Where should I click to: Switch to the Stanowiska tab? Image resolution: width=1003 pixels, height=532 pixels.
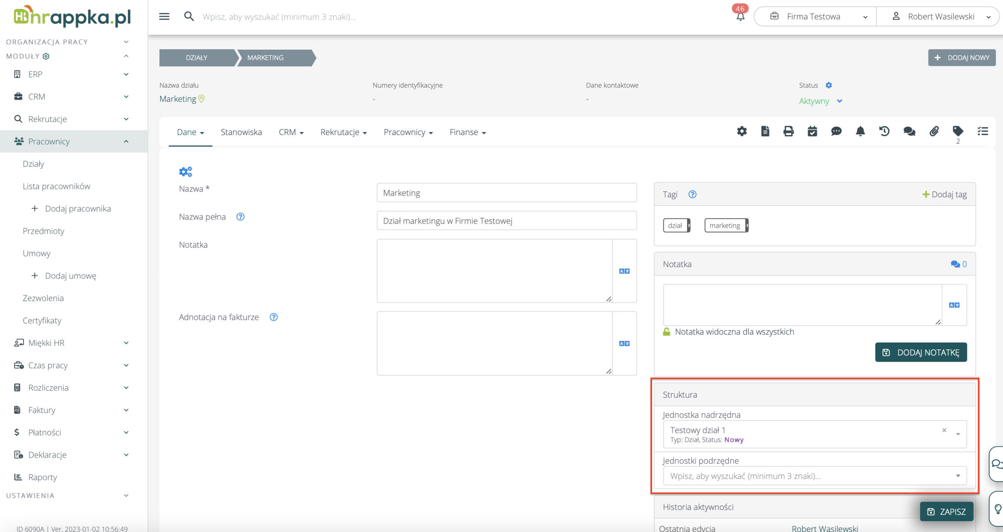(241, 132)
